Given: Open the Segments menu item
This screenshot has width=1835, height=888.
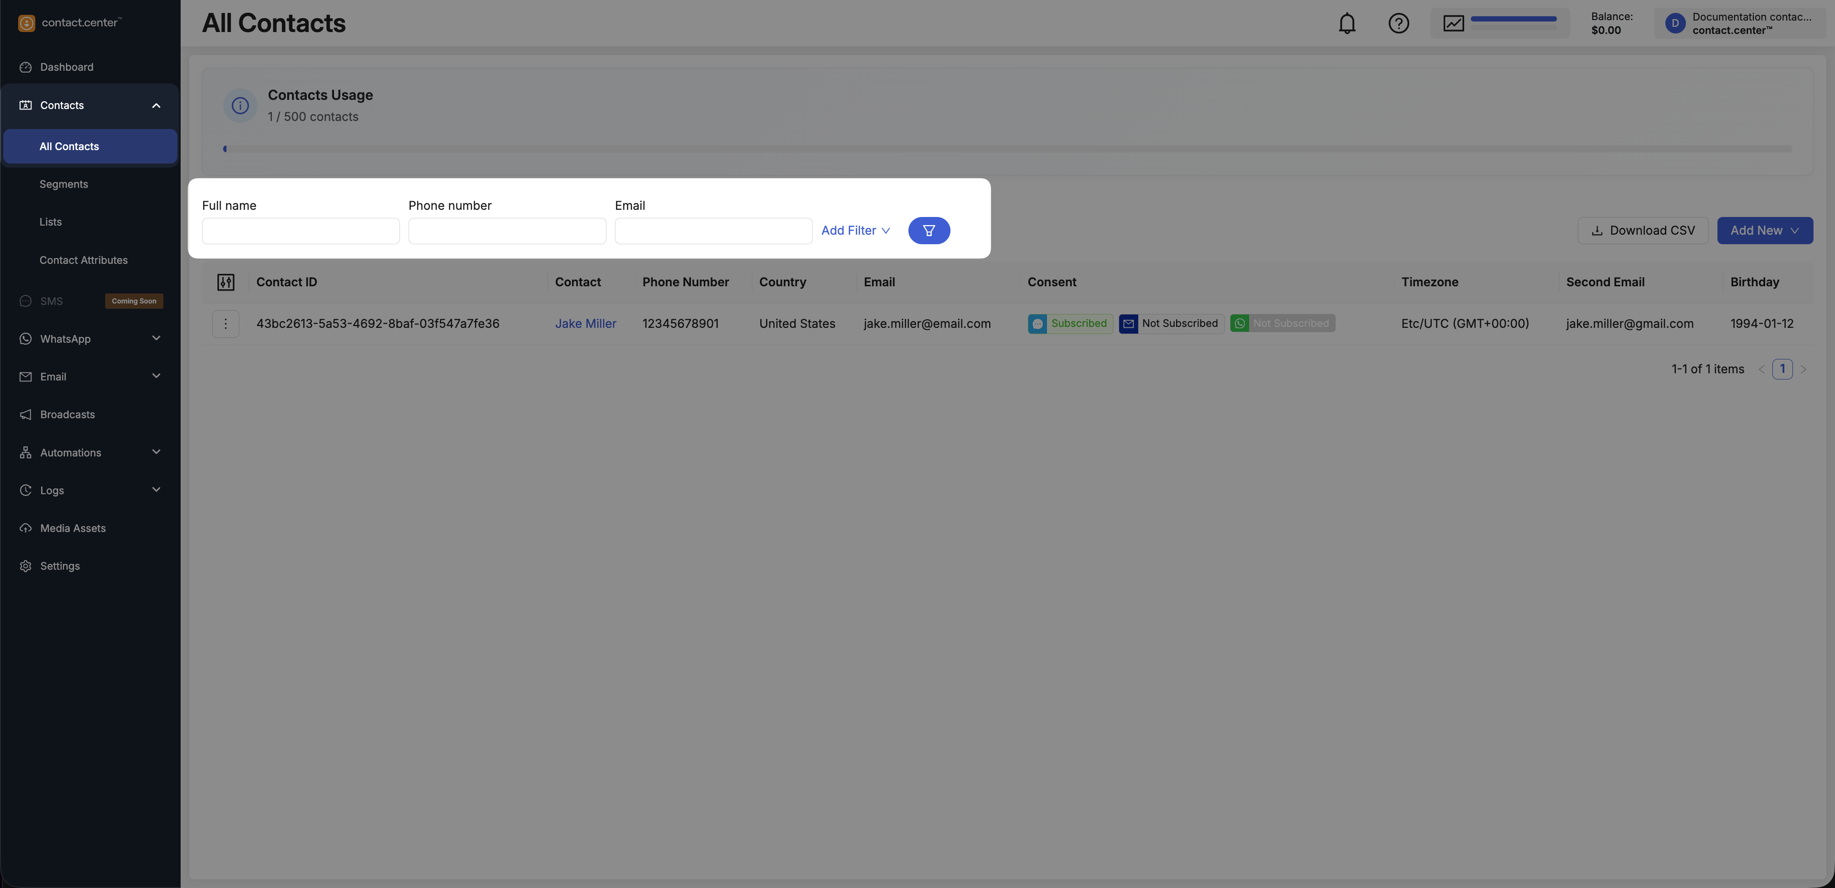Looking at the screenshot, I should (64, 184).
